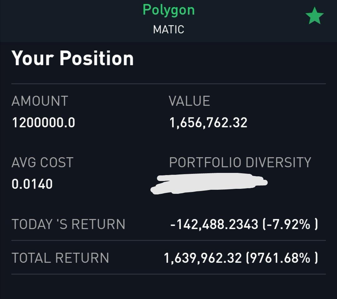Click the divider line below Total Return row
The height and width of the screenshot is (299, 337).
168,274
